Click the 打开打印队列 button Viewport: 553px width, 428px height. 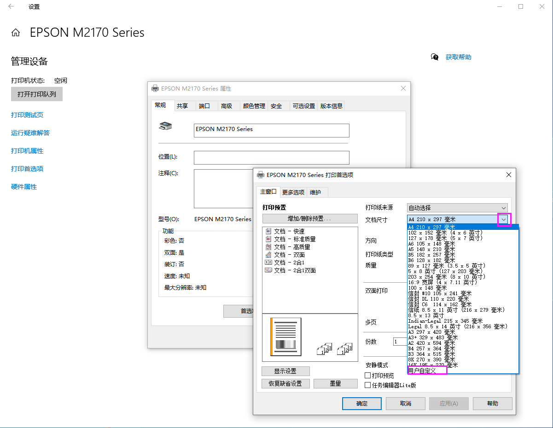tap(37, 94)
